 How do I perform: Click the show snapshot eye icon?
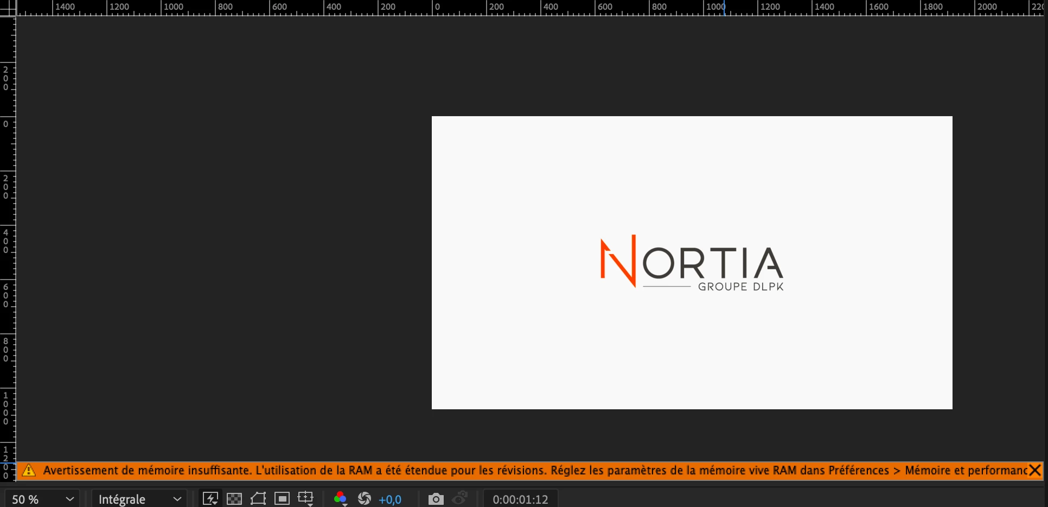tap(460, 498)
